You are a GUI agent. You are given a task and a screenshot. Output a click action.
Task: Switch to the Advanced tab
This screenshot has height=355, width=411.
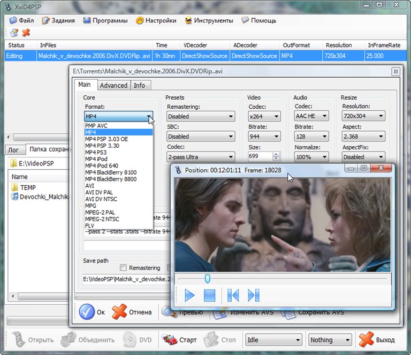[113, 85]
